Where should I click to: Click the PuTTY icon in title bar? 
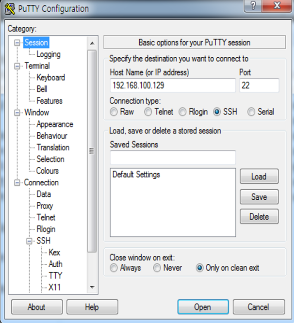(x=10, y=9)
